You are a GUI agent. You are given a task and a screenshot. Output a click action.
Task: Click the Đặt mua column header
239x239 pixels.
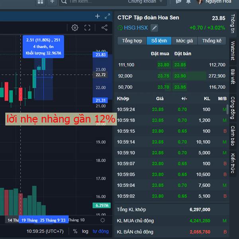pos(160,54)
